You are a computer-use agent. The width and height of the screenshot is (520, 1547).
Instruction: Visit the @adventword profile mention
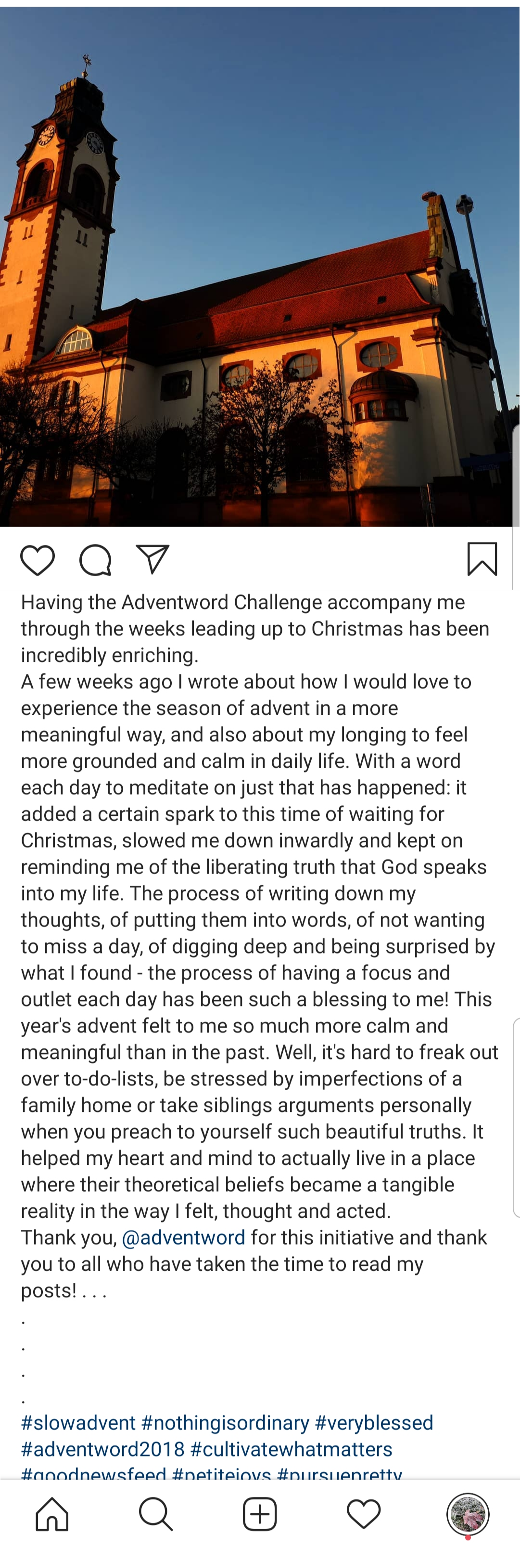183,1238
